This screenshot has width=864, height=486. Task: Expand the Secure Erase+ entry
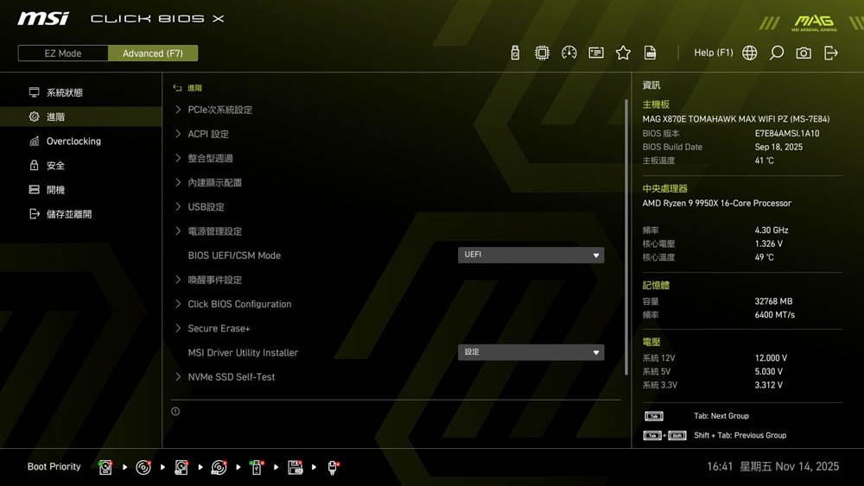219,329
